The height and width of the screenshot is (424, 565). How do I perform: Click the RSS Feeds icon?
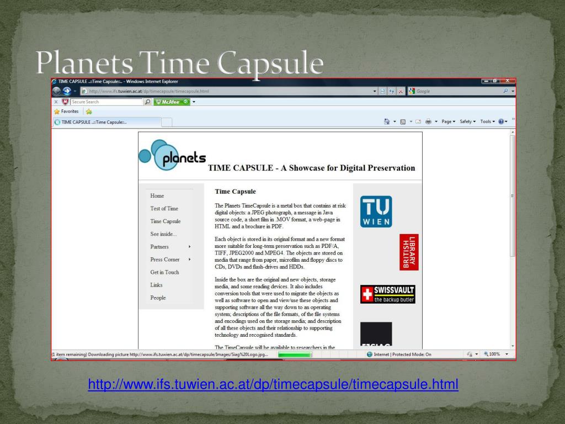point(403,122)
